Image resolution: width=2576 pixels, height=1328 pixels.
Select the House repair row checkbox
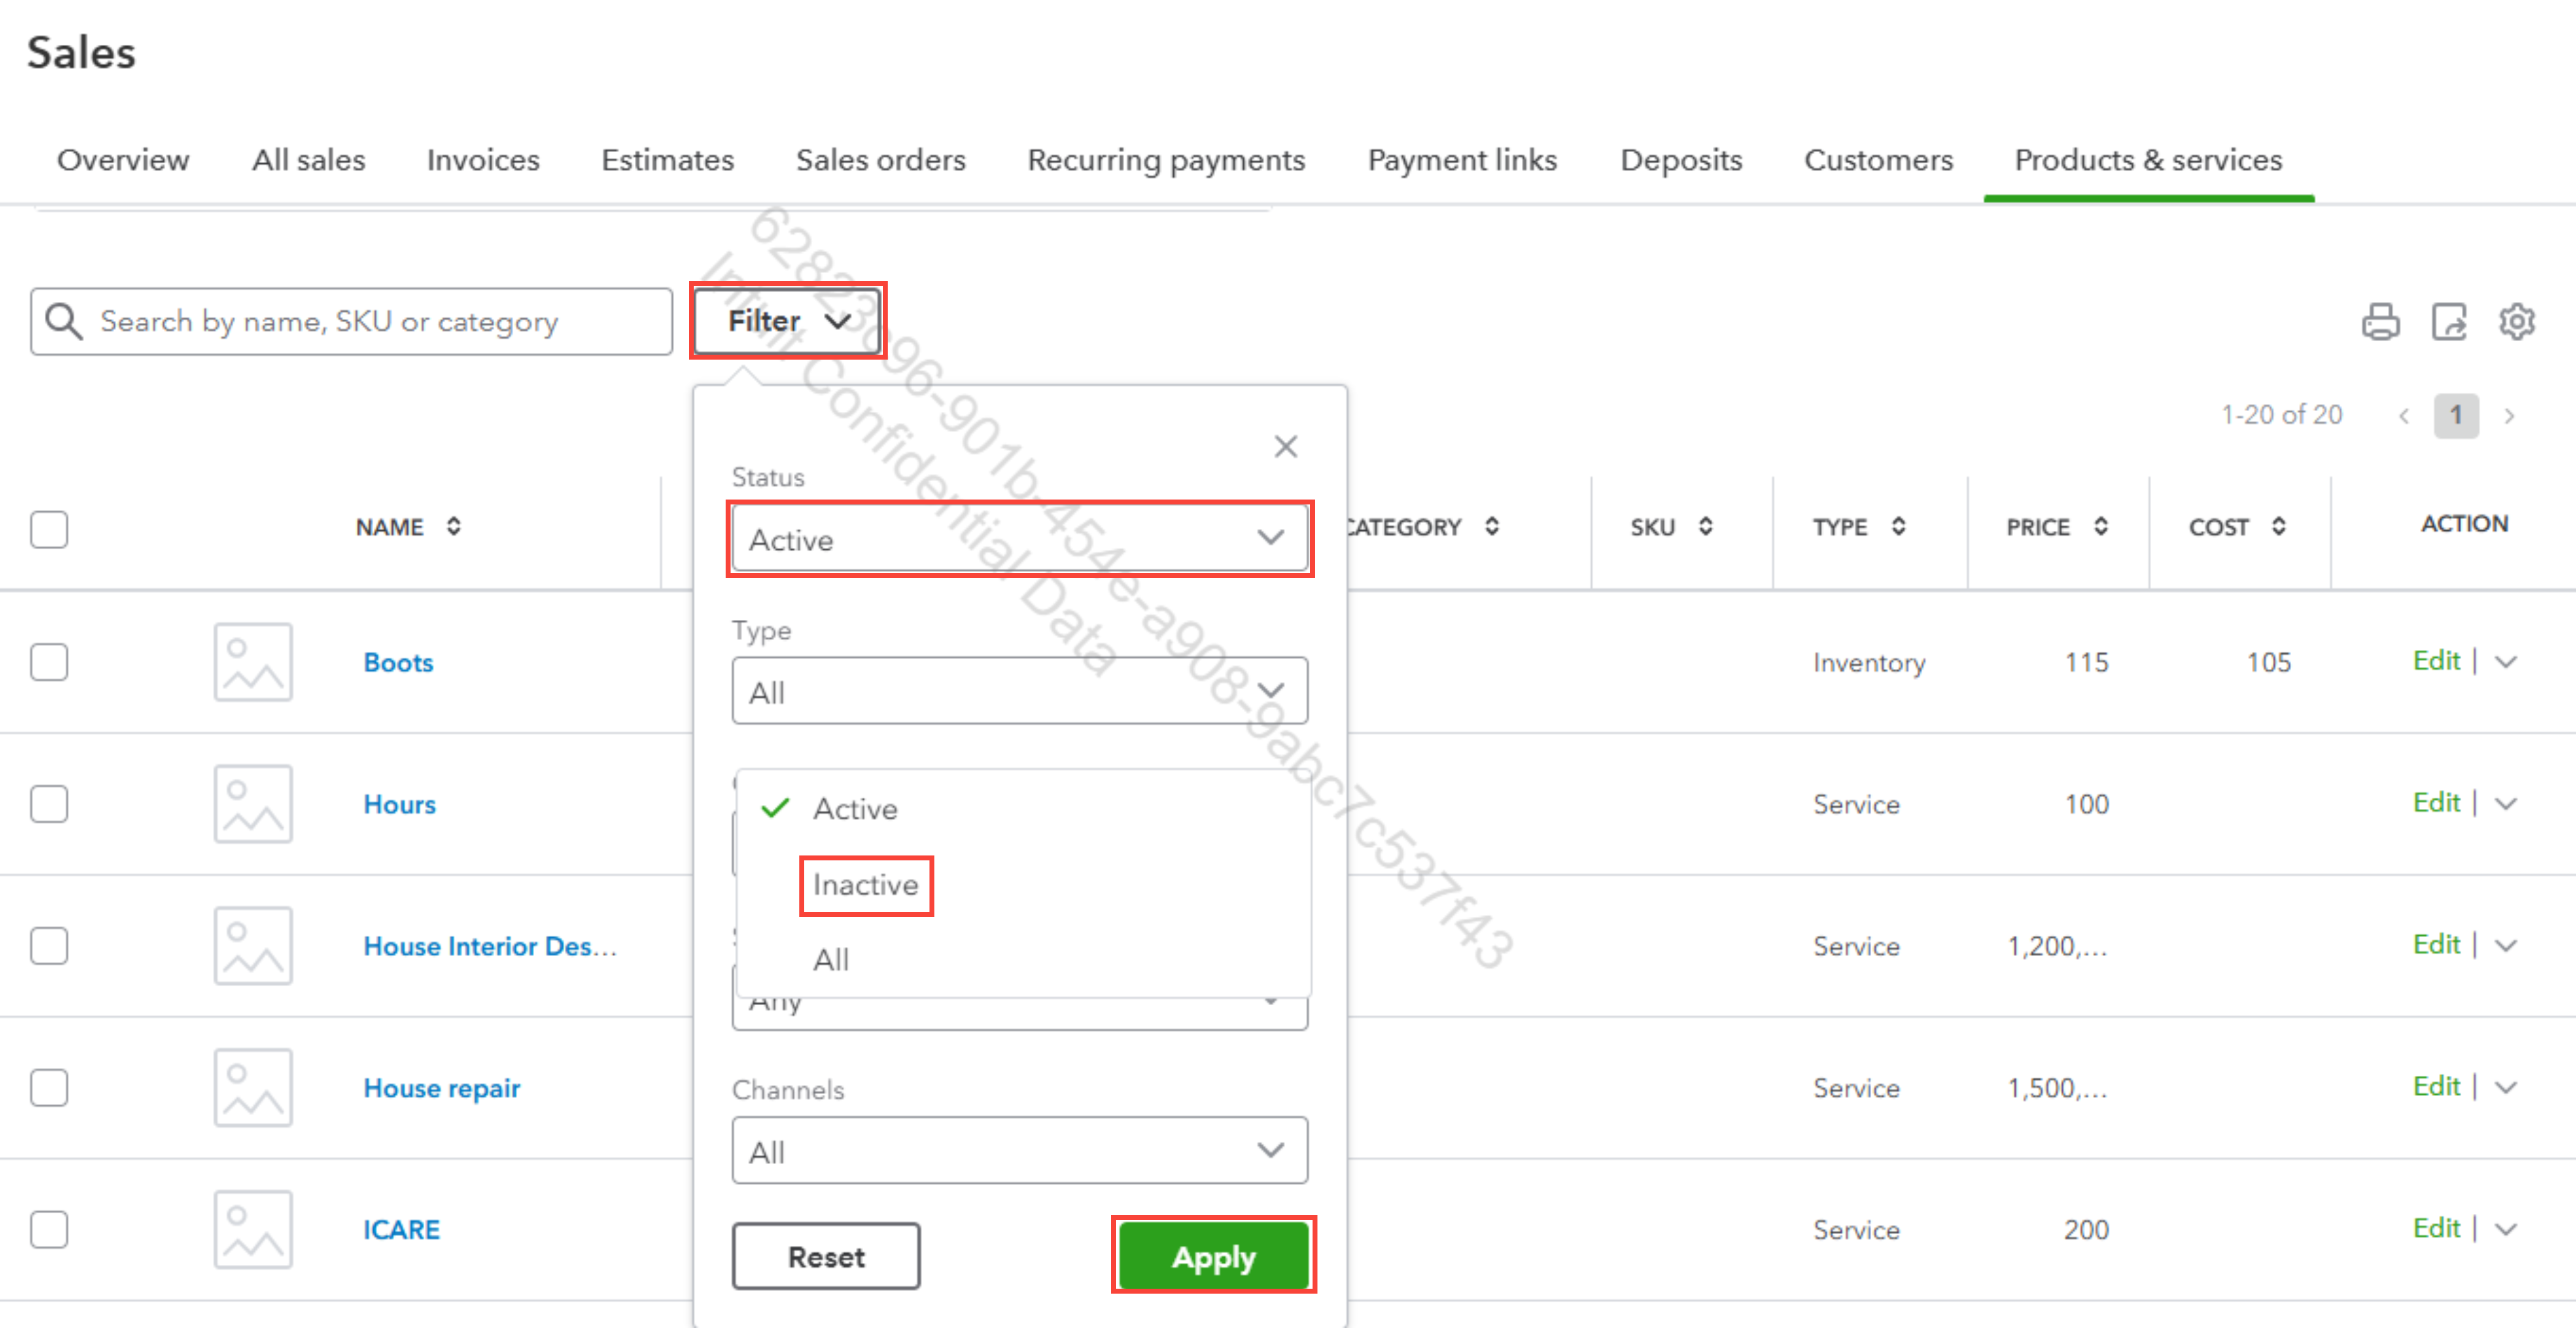click(x=49, y=1087)
